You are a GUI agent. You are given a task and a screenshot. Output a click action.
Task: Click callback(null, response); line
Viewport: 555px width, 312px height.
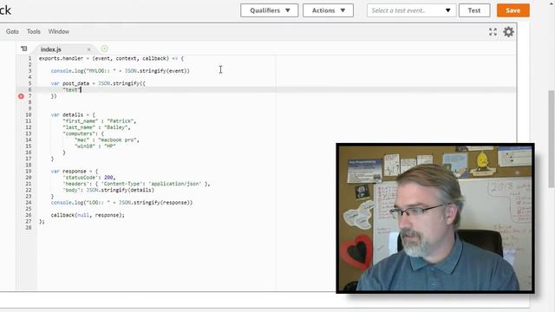tap(88, 215)
